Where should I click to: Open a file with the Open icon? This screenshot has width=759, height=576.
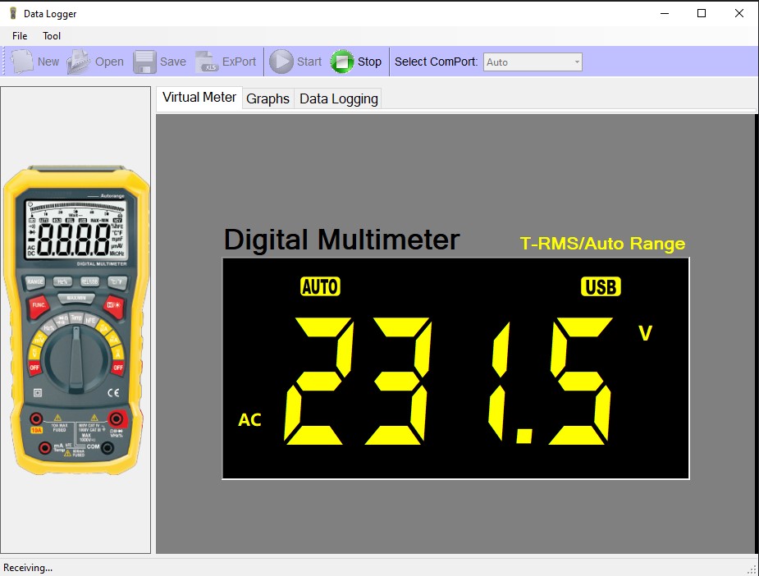click(80, 62)
